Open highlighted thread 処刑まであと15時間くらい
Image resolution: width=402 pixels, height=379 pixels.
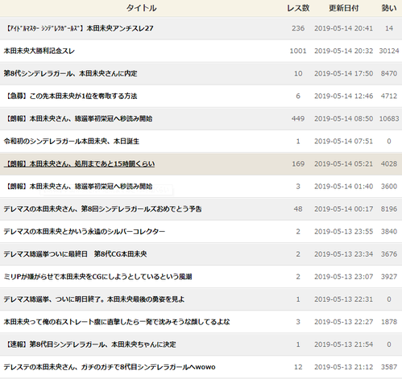pyautogui.click(x=79, y=163)
